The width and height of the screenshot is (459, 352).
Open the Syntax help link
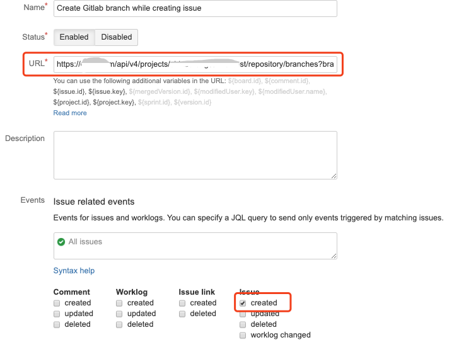pyautogui.click(x=74, y=271)
